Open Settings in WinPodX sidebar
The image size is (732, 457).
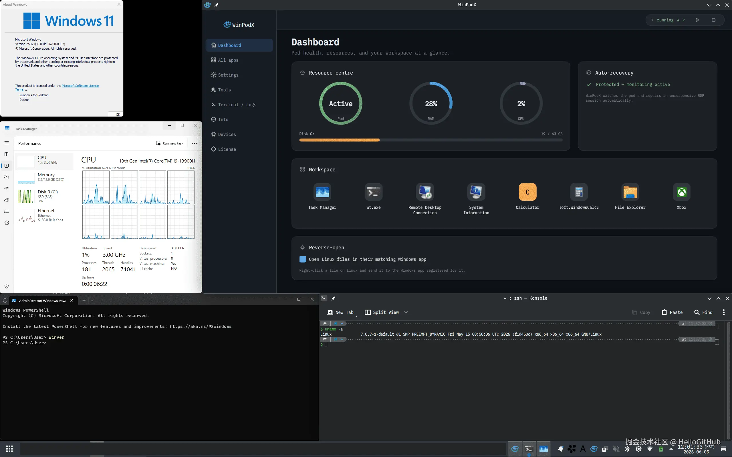coord(239,75)
